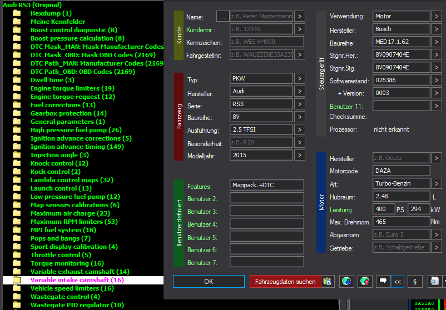This screenshot has height=310, width=446.
Task: Click the Hubraum field showing 2.48
Action: pyautogui.click(x=402, y=196)
